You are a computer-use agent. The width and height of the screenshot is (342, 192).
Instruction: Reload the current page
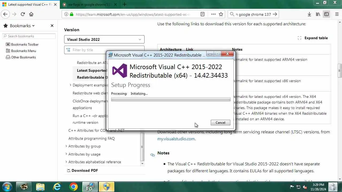(x=23, y=14)
